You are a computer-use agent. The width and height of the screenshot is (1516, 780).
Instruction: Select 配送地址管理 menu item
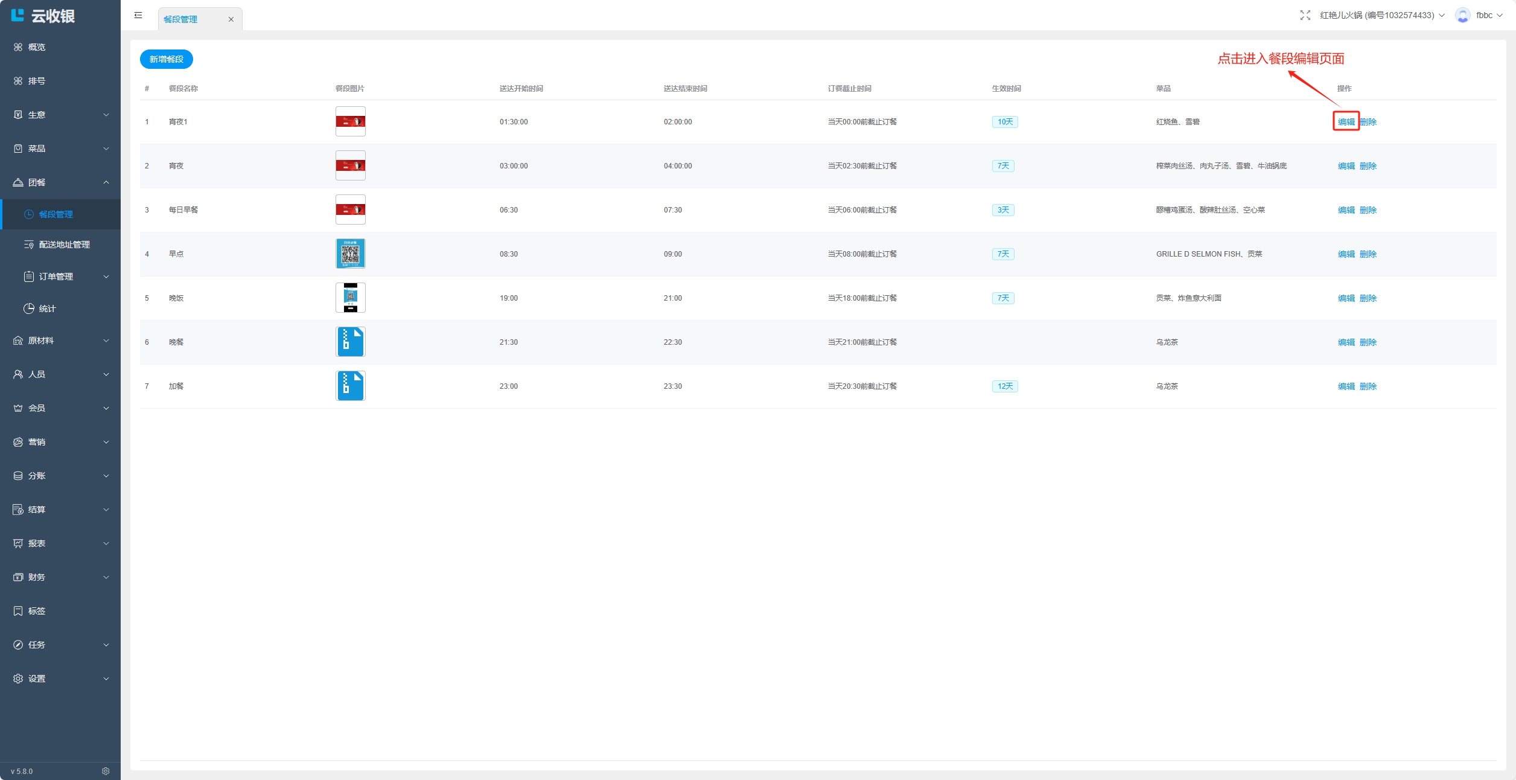[x=64, y=245]
